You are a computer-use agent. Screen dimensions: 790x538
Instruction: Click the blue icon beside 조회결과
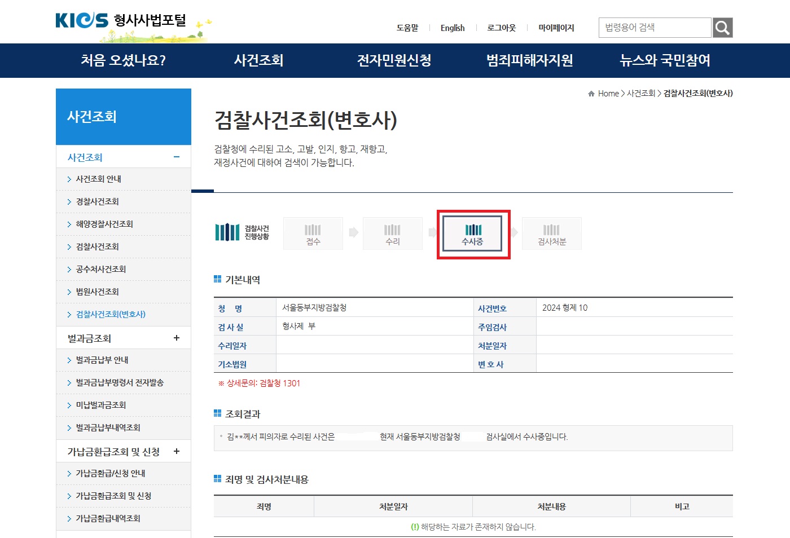coord(217,413)
